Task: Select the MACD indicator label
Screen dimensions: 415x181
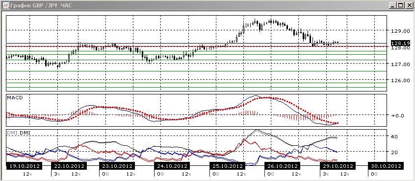Action: 15,98
